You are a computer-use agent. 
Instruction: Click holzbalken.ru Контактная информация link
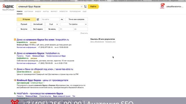26,63
